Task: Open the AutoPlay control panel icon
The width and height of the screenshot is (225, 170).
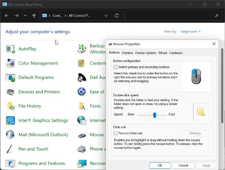Action: click(11, 49)
